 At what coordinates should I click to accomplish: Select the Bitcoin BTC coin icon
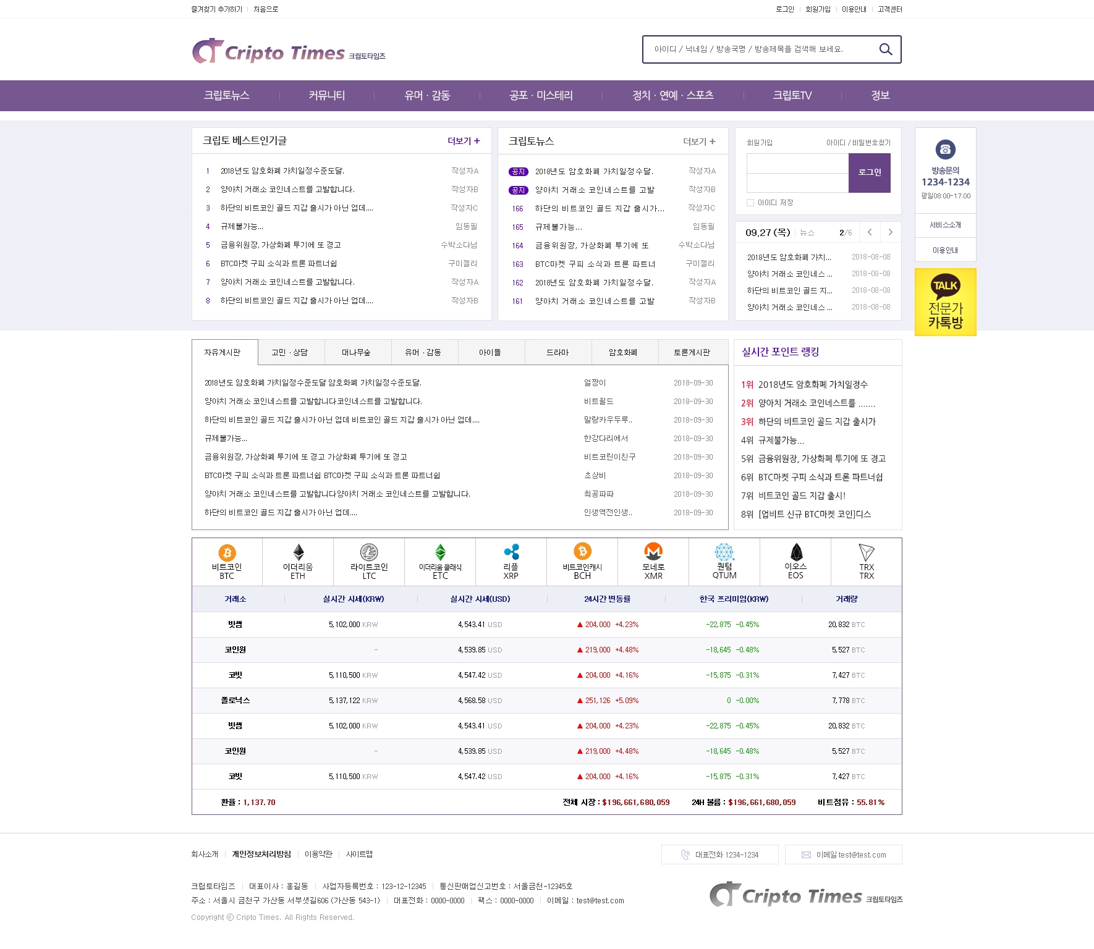227,553
